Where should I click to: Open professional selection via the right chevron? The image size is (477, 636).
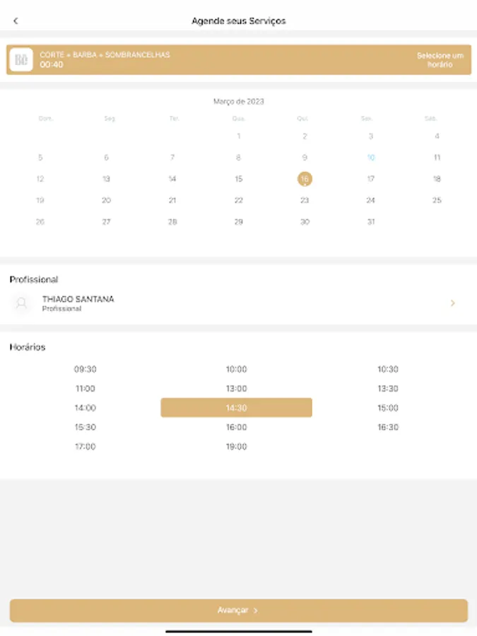tap(453, 303)
